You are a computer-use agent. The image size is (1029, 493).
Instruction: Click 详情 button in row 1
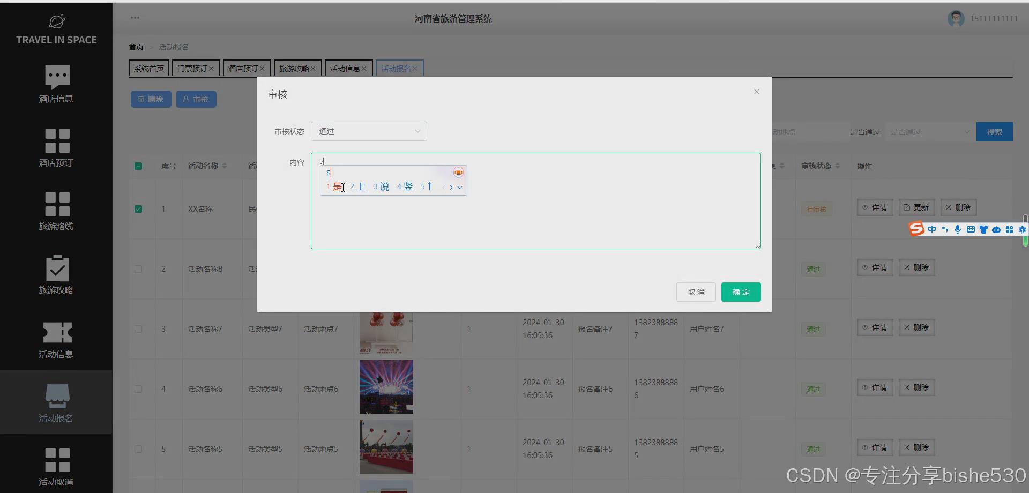(875, 207)
